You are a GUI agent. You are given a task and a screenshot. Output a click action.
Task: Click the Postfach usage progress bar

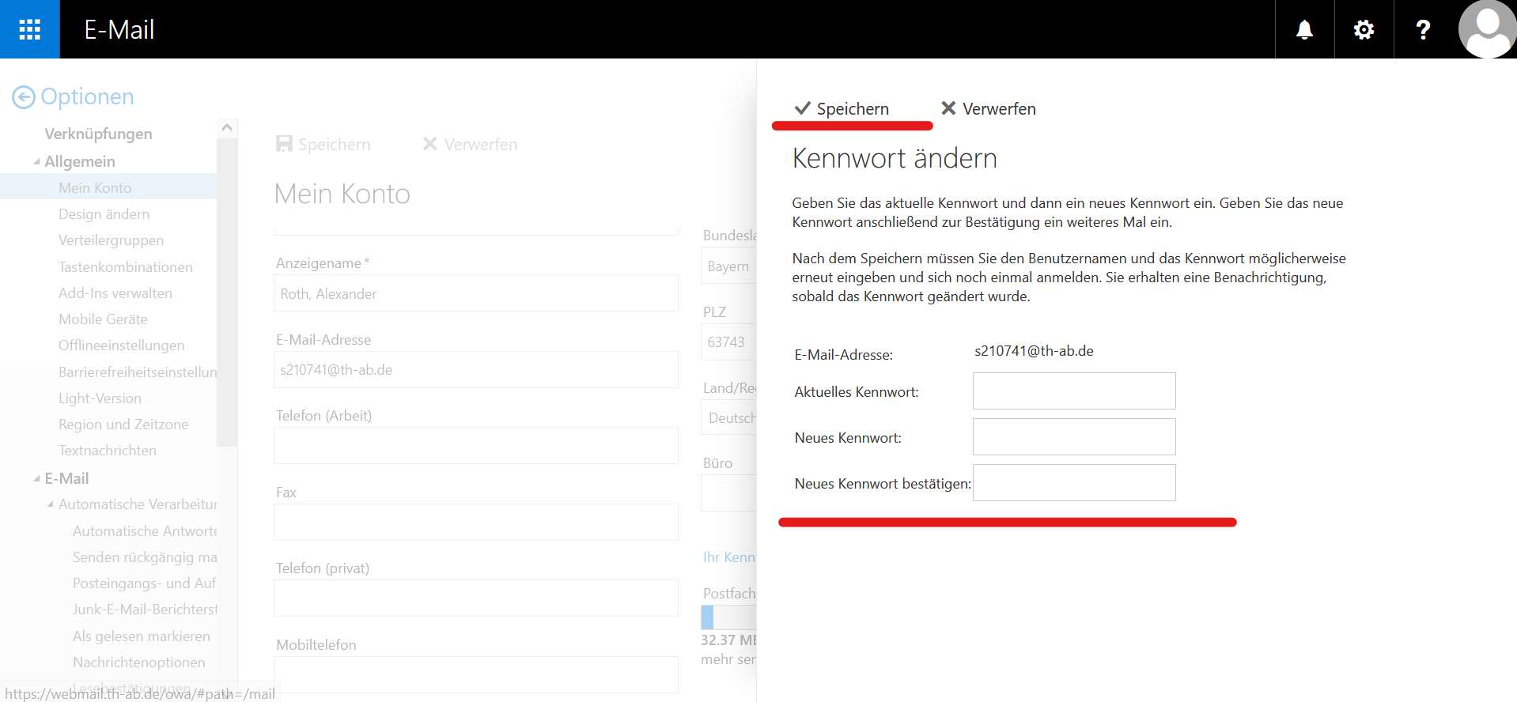pyautogui.click(x=728, y=617)
